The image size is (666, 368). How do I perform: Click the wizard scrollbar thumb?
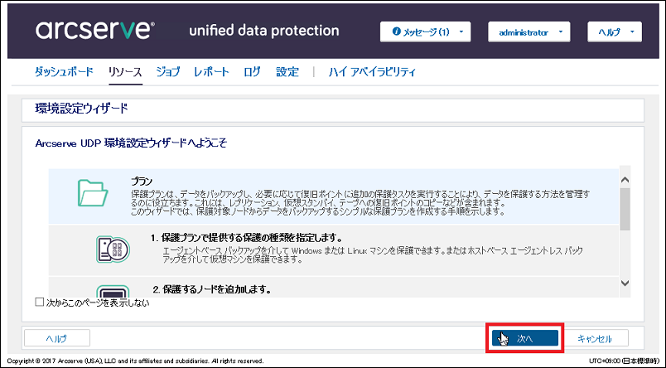(625, 209)
